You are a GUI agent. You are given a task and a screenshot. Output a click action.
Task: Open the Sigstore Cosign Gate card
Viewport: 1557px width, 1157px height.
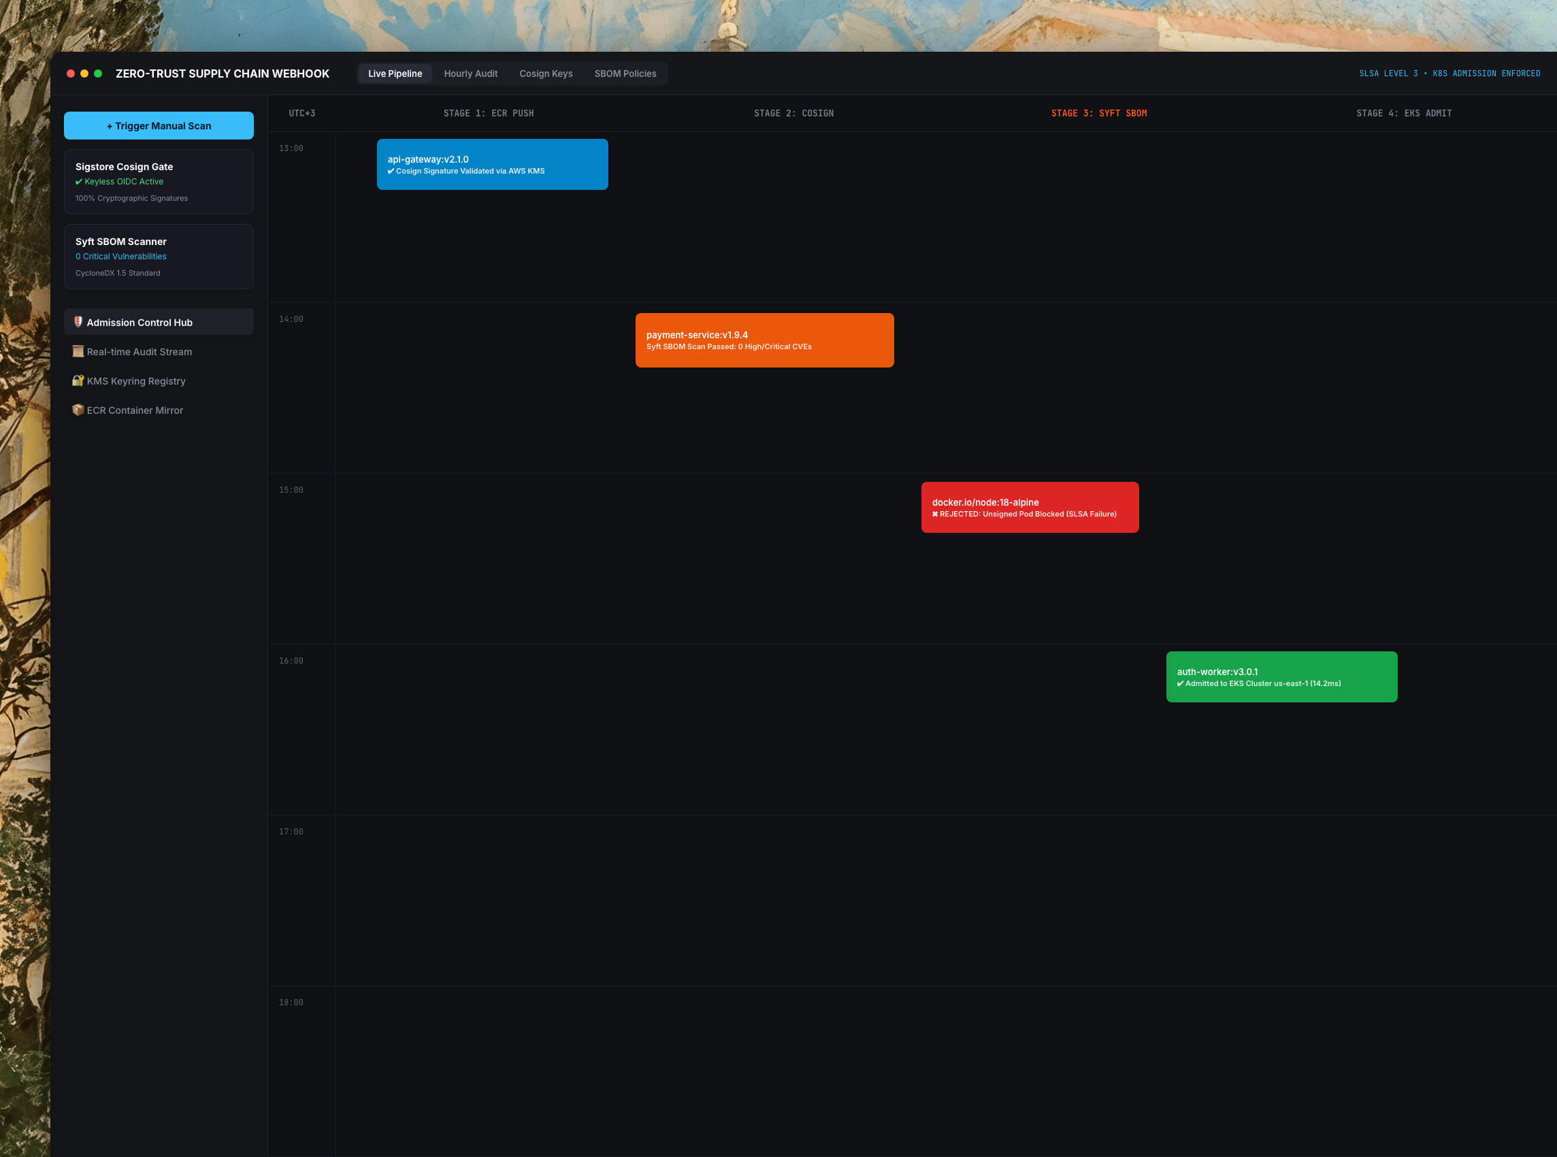(x=159, y=182)
